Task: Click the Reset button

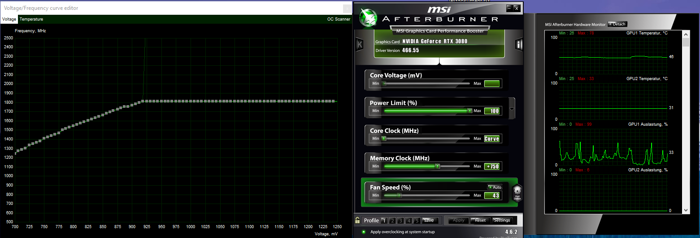Action: tap(480, 220)
